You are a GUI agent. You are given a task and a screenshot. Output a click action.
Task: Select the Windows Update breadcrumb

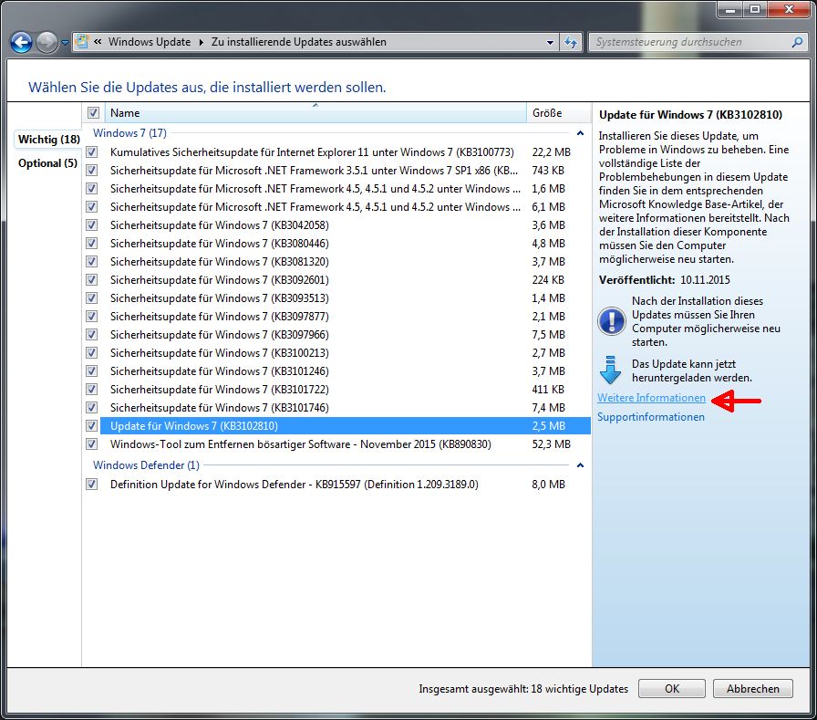coord(150,42)
